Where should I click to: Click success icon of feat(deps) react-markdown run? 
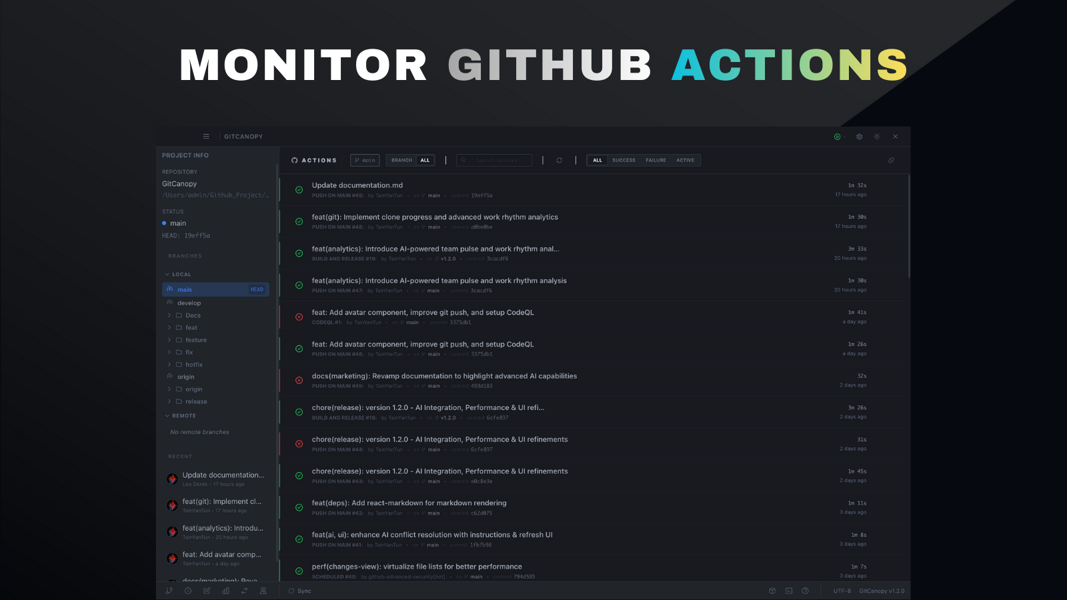299,508
